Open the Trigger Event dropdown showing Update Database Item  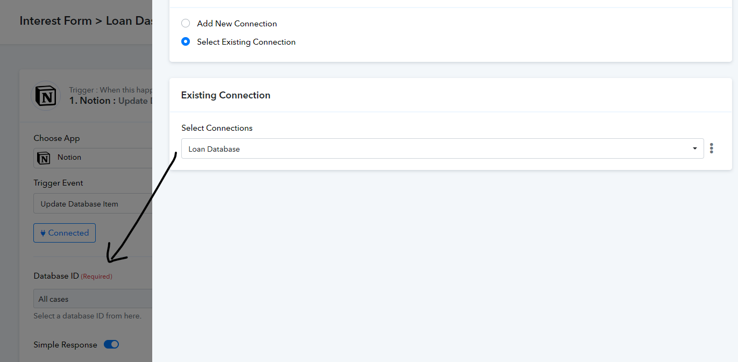click(x=93, y=204)
